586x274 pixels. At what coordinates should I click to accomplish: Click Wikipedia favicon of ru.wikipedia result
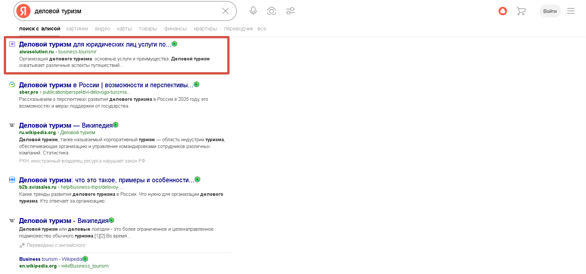point(12,125)
